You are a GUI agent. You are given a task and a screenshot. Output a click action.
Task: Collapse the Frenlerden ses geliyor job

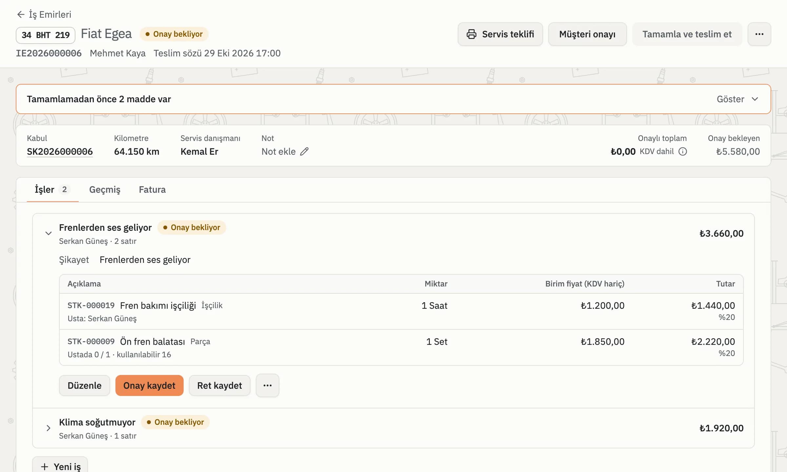pos(48,233)
